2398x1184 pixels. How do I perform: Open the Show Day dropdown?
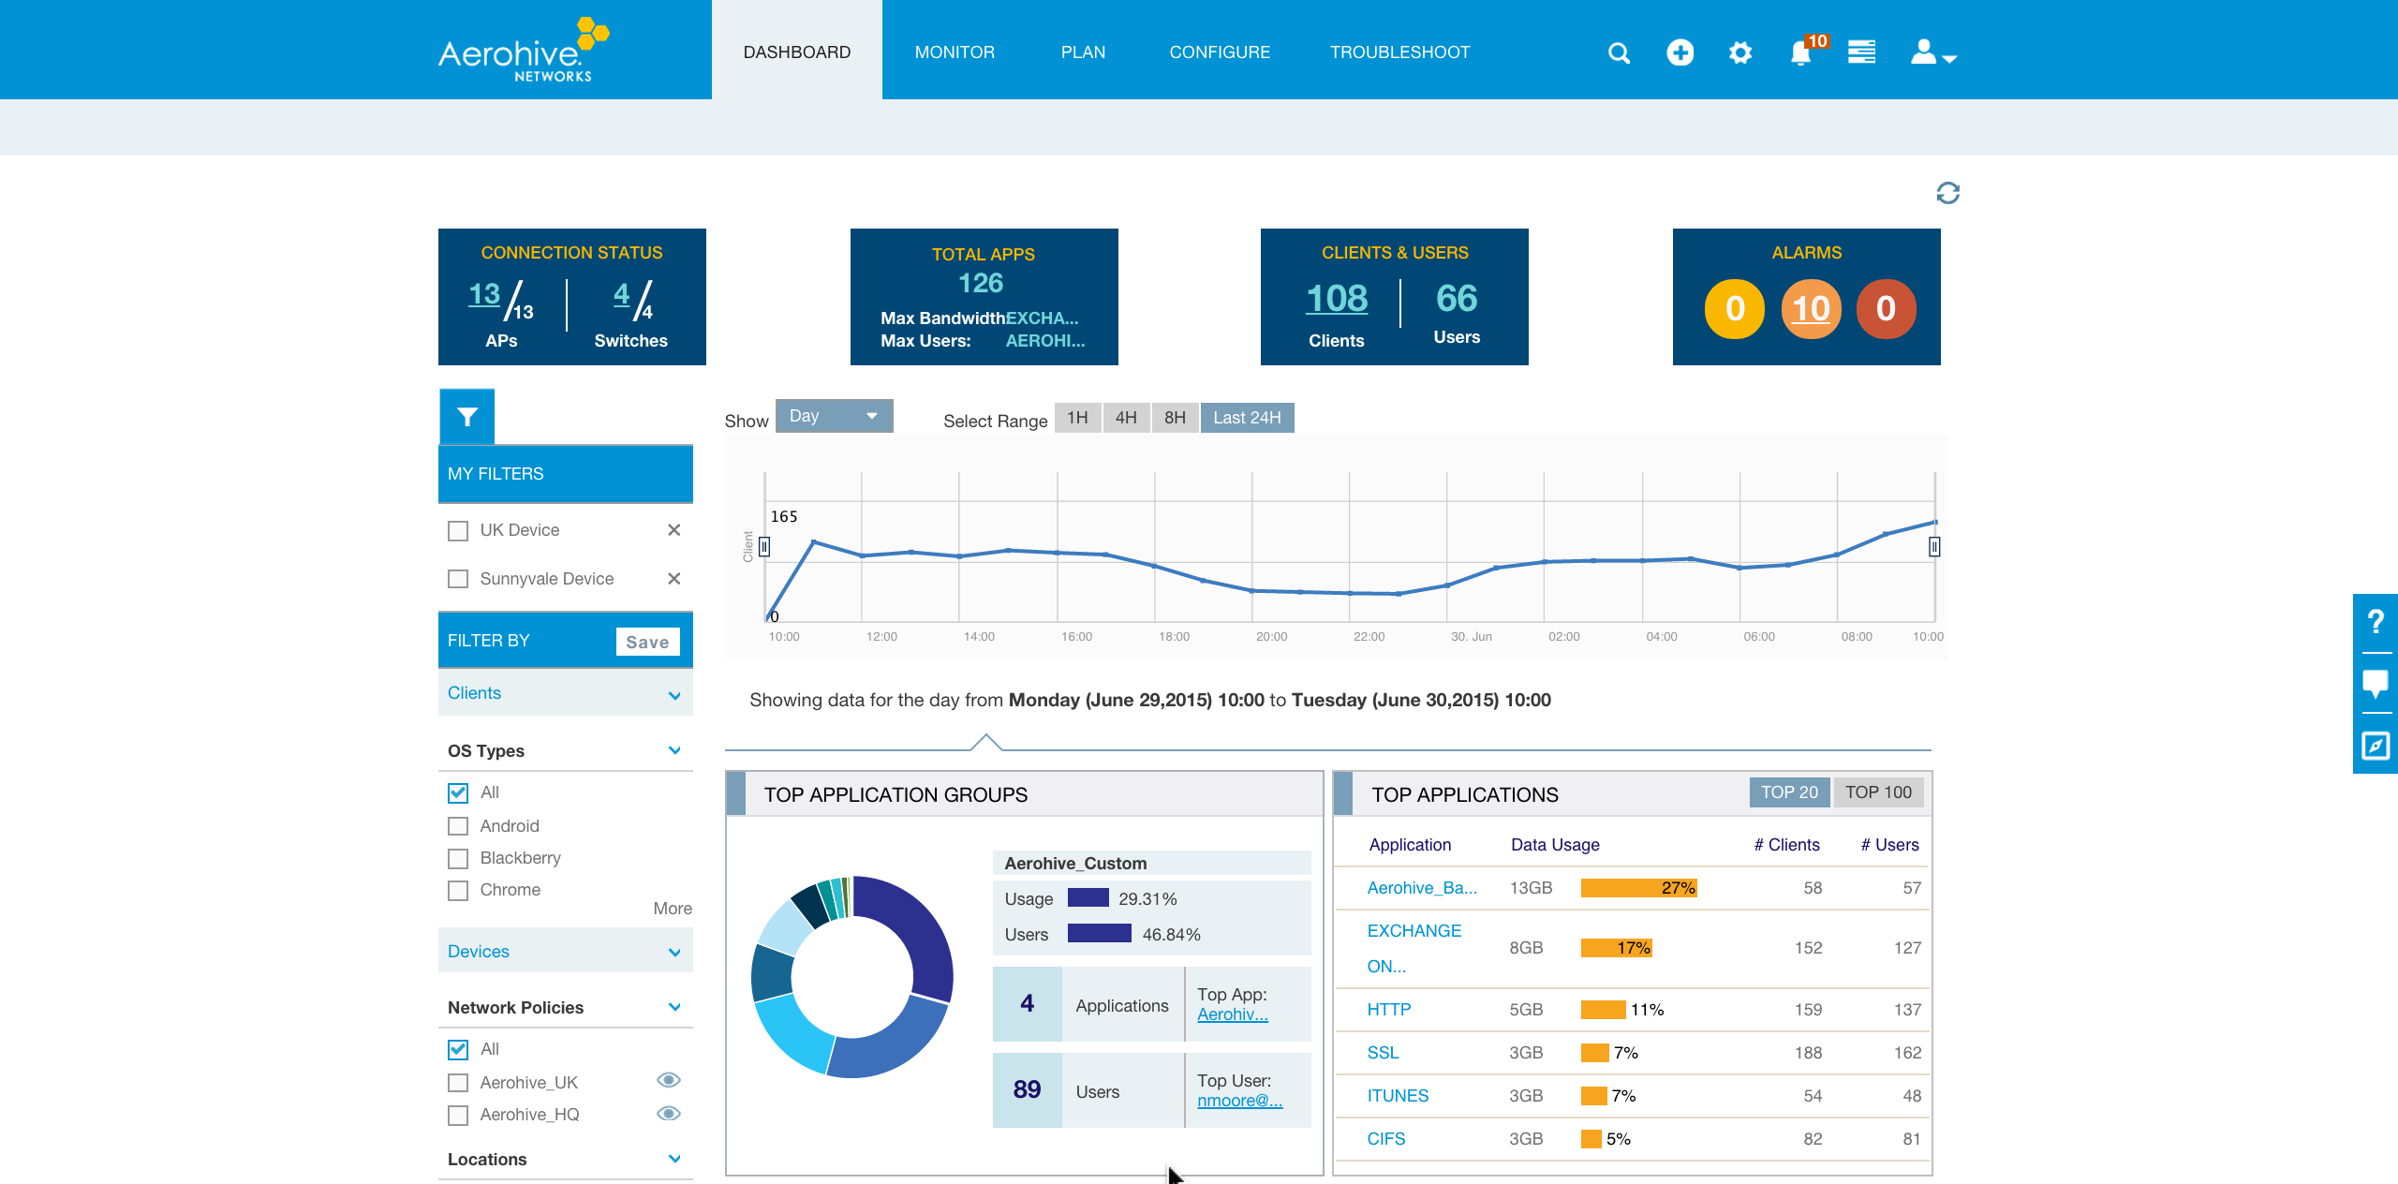[x=833, y=416]
